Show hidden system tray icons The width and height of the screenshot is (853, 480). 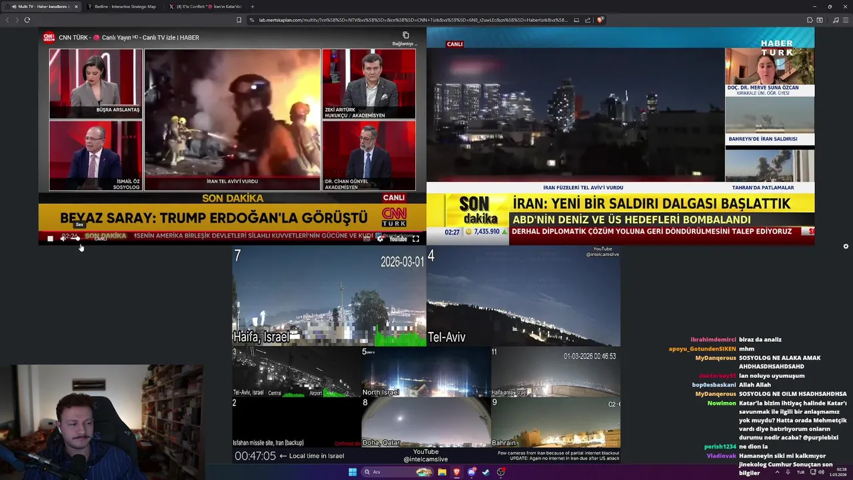click(776, 472)
